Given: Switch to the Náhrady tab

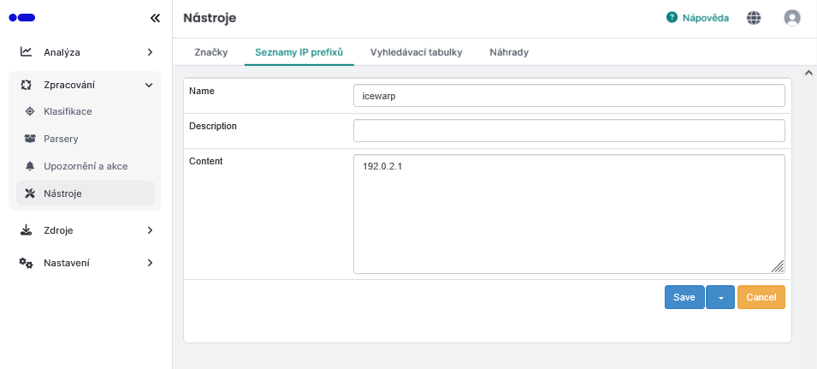Looking at the screenshot, I should (x=508, y=52).
